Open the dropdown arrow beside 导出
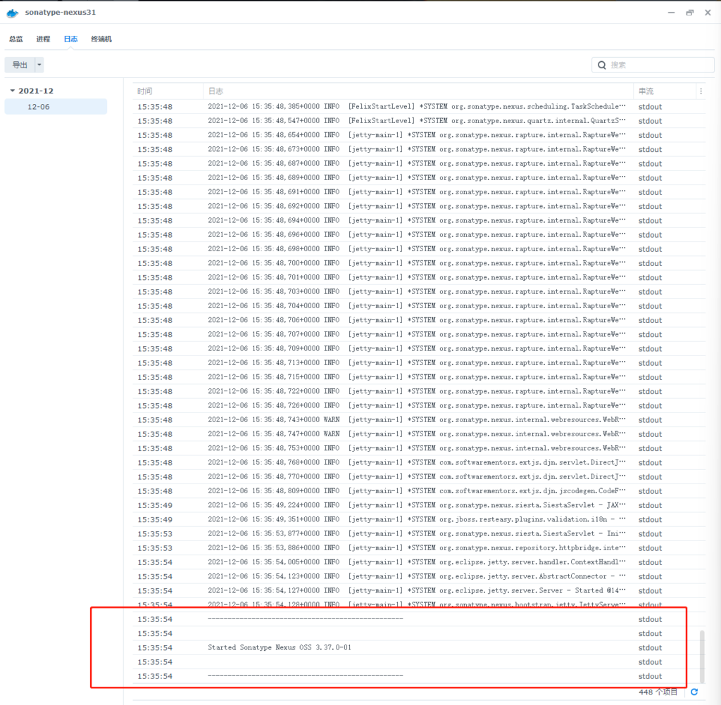 (39, 65)
